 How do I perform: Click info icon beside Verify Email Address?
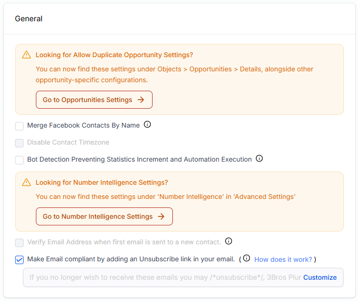(229, 241)
